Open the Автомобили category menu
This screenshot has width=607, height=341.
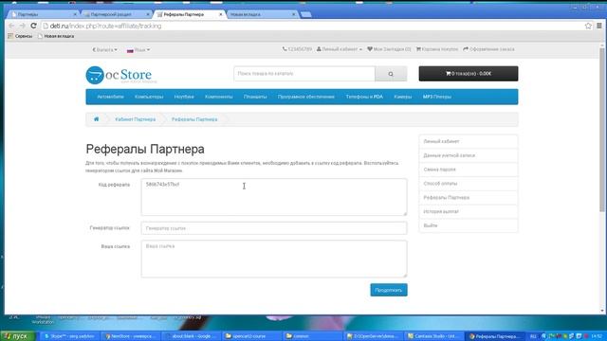coord(110,97)
